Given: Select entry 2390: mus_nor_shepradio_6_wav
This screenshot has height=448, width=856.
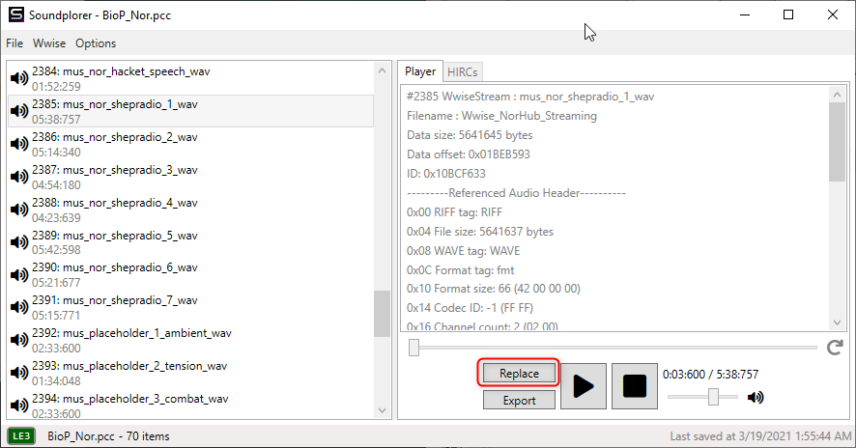Looking at the screenshot, I should point(191,274).
